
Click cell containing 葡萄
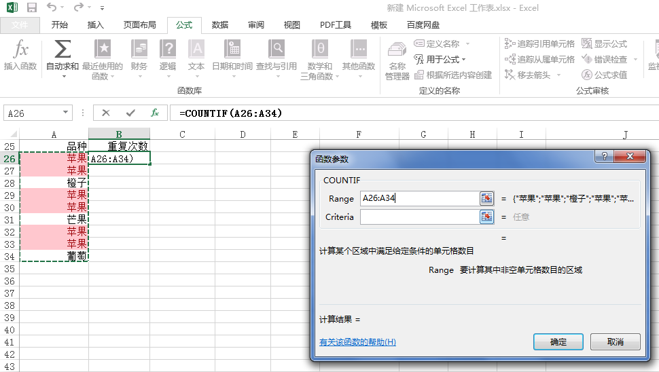click(x=54, y=256)
